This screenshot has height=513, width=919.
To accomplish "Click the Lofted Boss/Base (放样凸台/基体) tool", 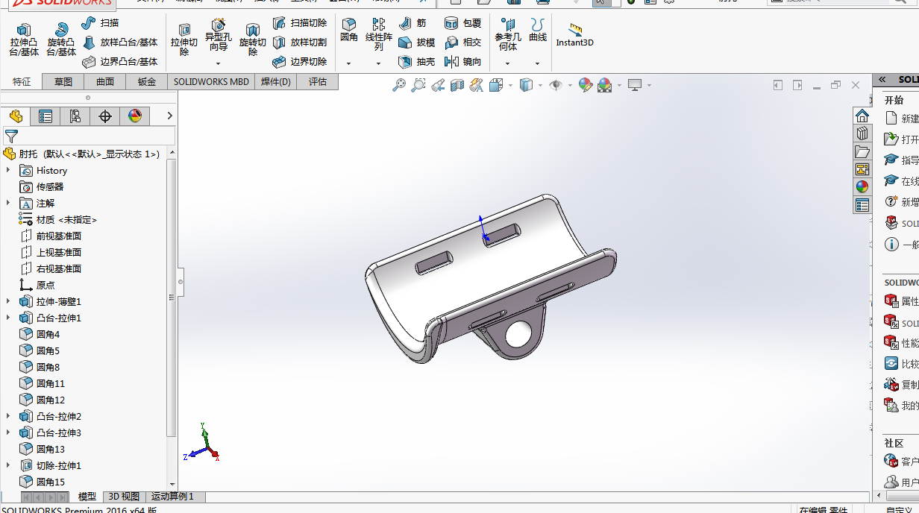I will [x=119, y=43].
